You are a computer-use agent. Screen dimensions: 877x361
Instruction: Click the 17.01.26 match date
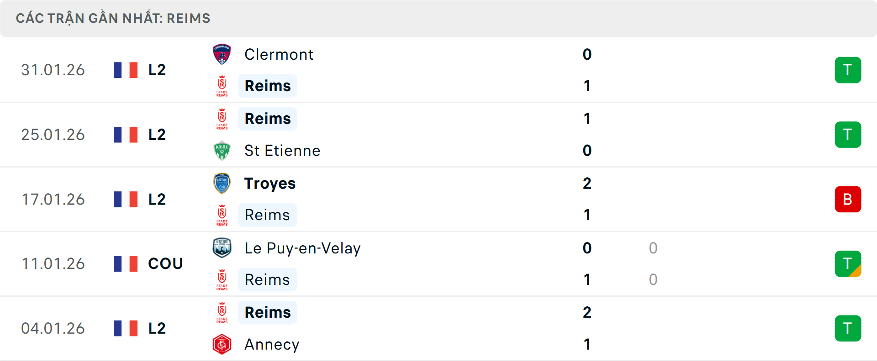point(53,199)
